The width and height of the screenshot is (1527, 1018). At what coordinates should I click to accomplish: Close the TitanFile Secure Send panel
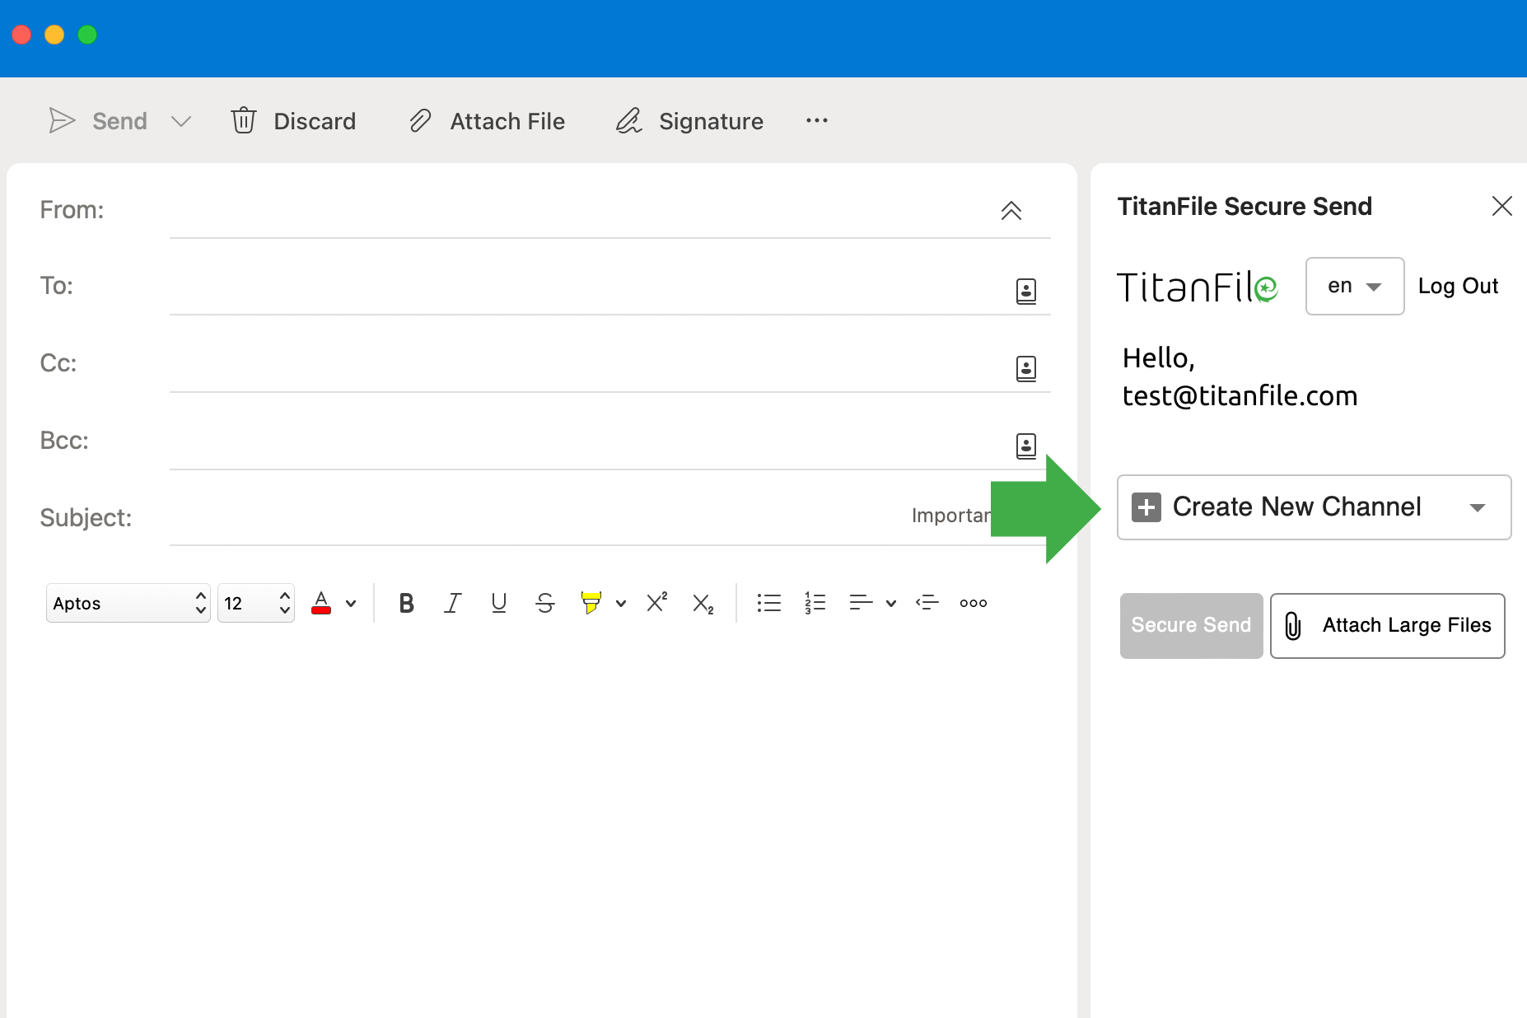coord(1501,206)
